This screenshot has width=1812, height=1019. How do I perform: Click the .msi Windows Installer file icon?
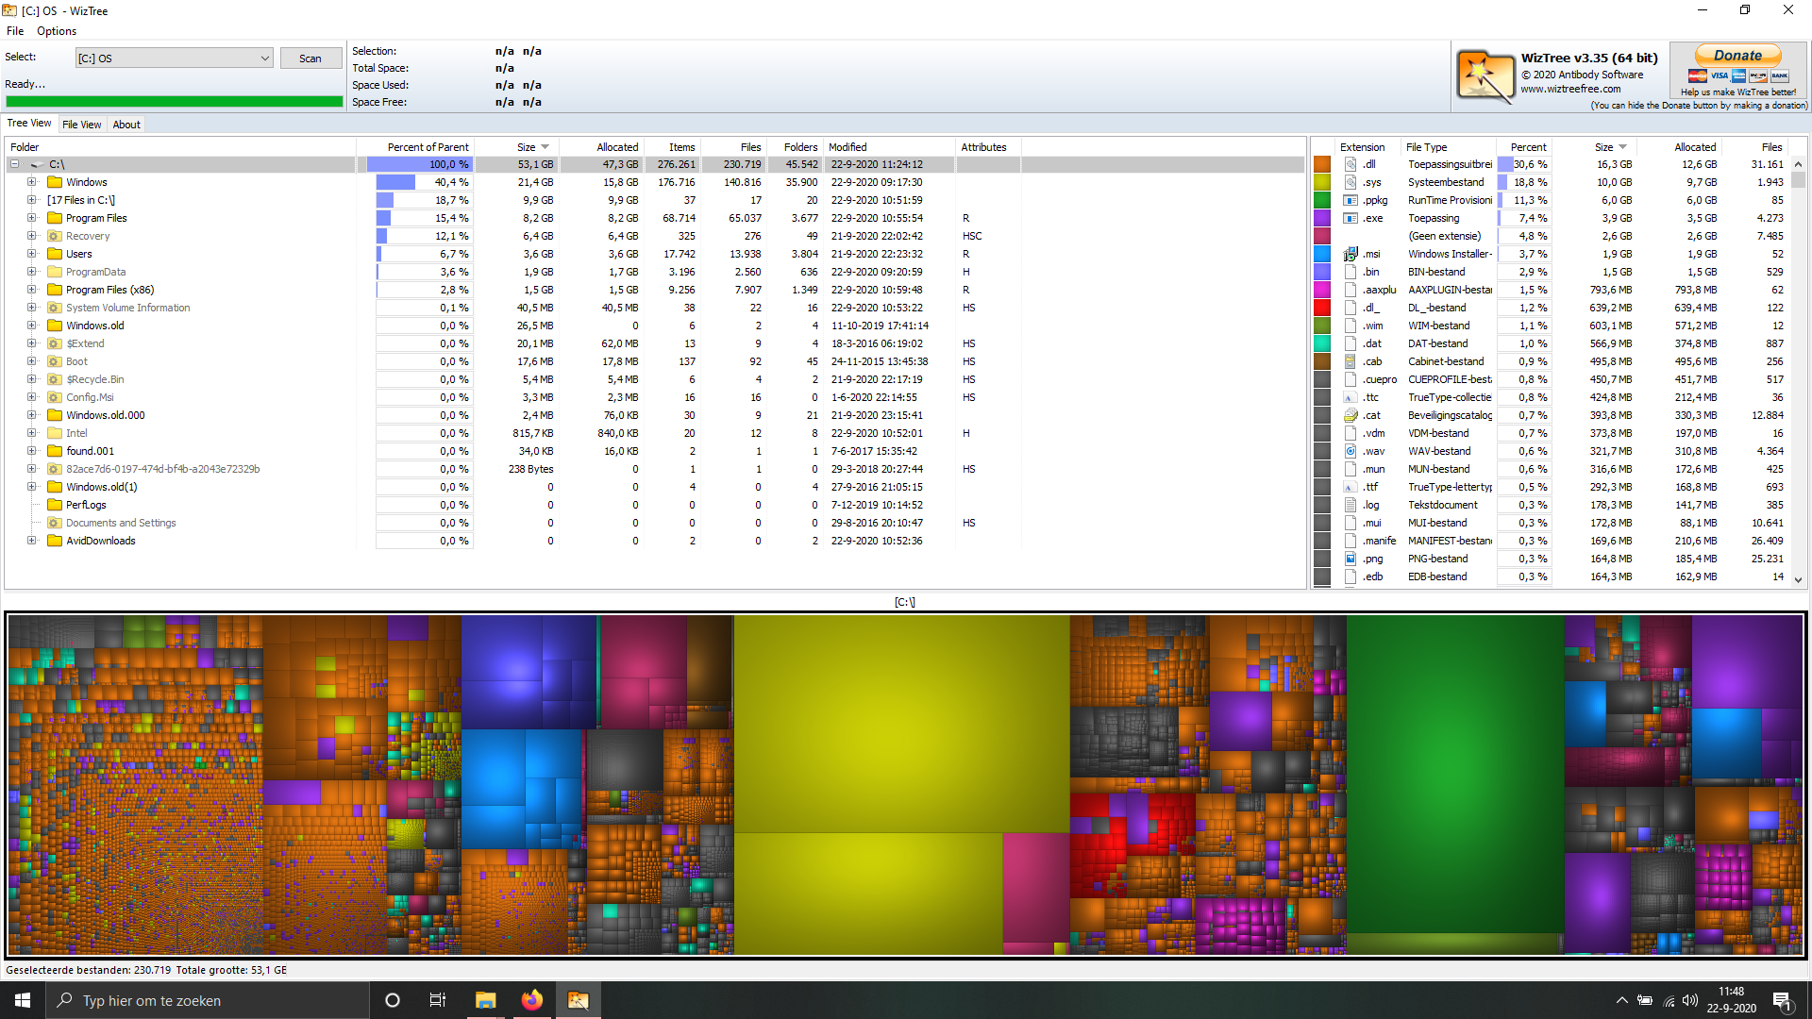click(1351, 254)
